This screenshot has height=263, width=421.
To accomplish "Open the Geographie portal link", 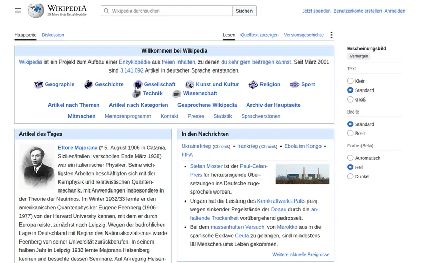I will (59, 84).
